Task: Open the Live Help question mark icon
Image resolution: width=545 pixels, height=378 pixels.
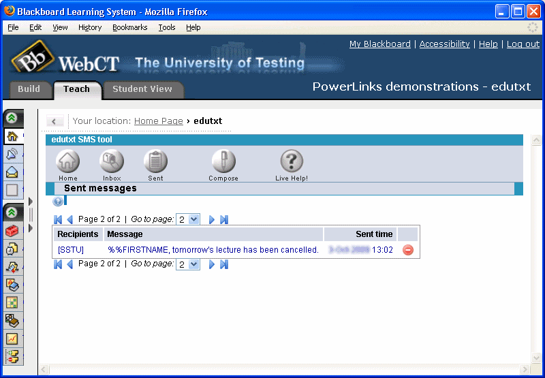Action: (292, 161)
